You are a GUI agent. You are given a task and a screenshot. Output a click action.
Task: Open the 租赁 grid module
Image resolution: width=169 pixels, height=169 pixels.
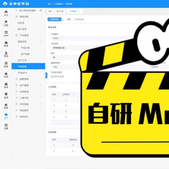coord(6,65)
